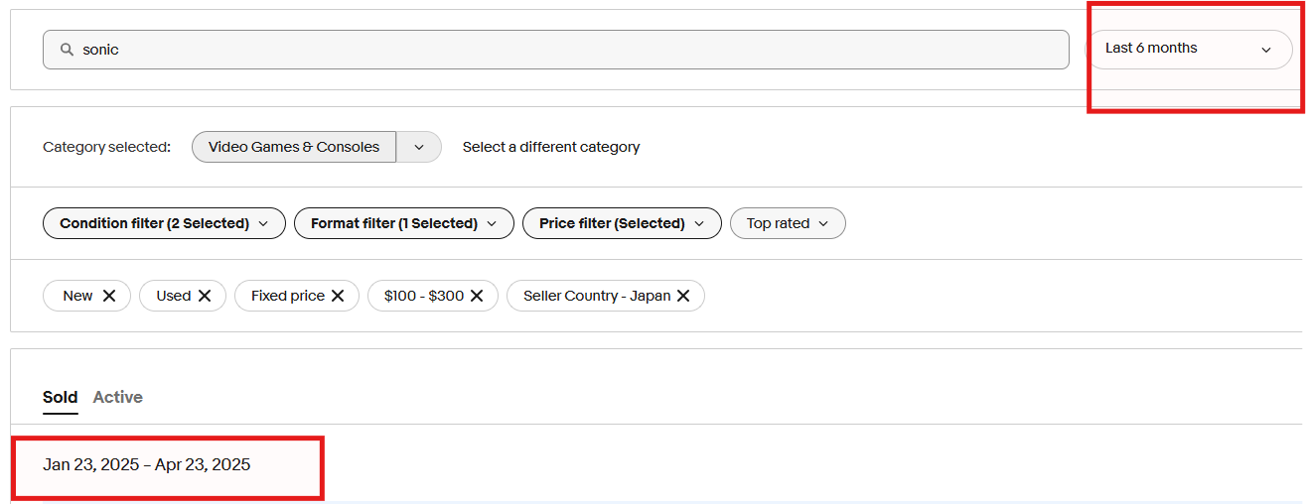Click the Used filter chip label
Image resolution: width=1306 pixels, height=504 pixels.
(173, 296)
